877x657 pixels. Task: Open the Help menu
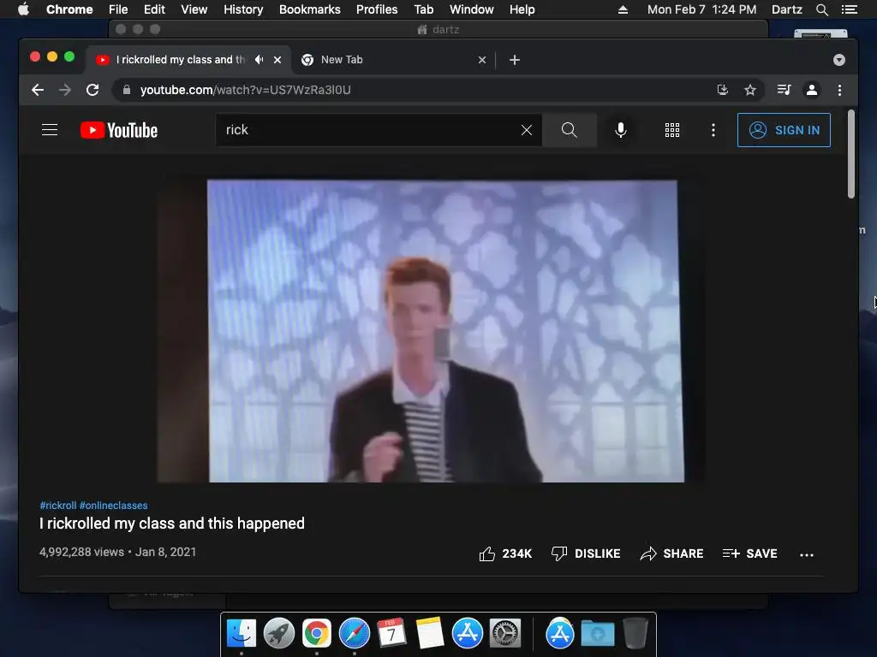[x=522, y=9]
